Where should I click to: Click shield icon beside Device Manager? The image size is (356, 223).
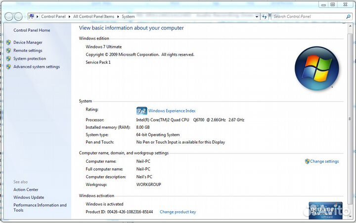point(8,42)
